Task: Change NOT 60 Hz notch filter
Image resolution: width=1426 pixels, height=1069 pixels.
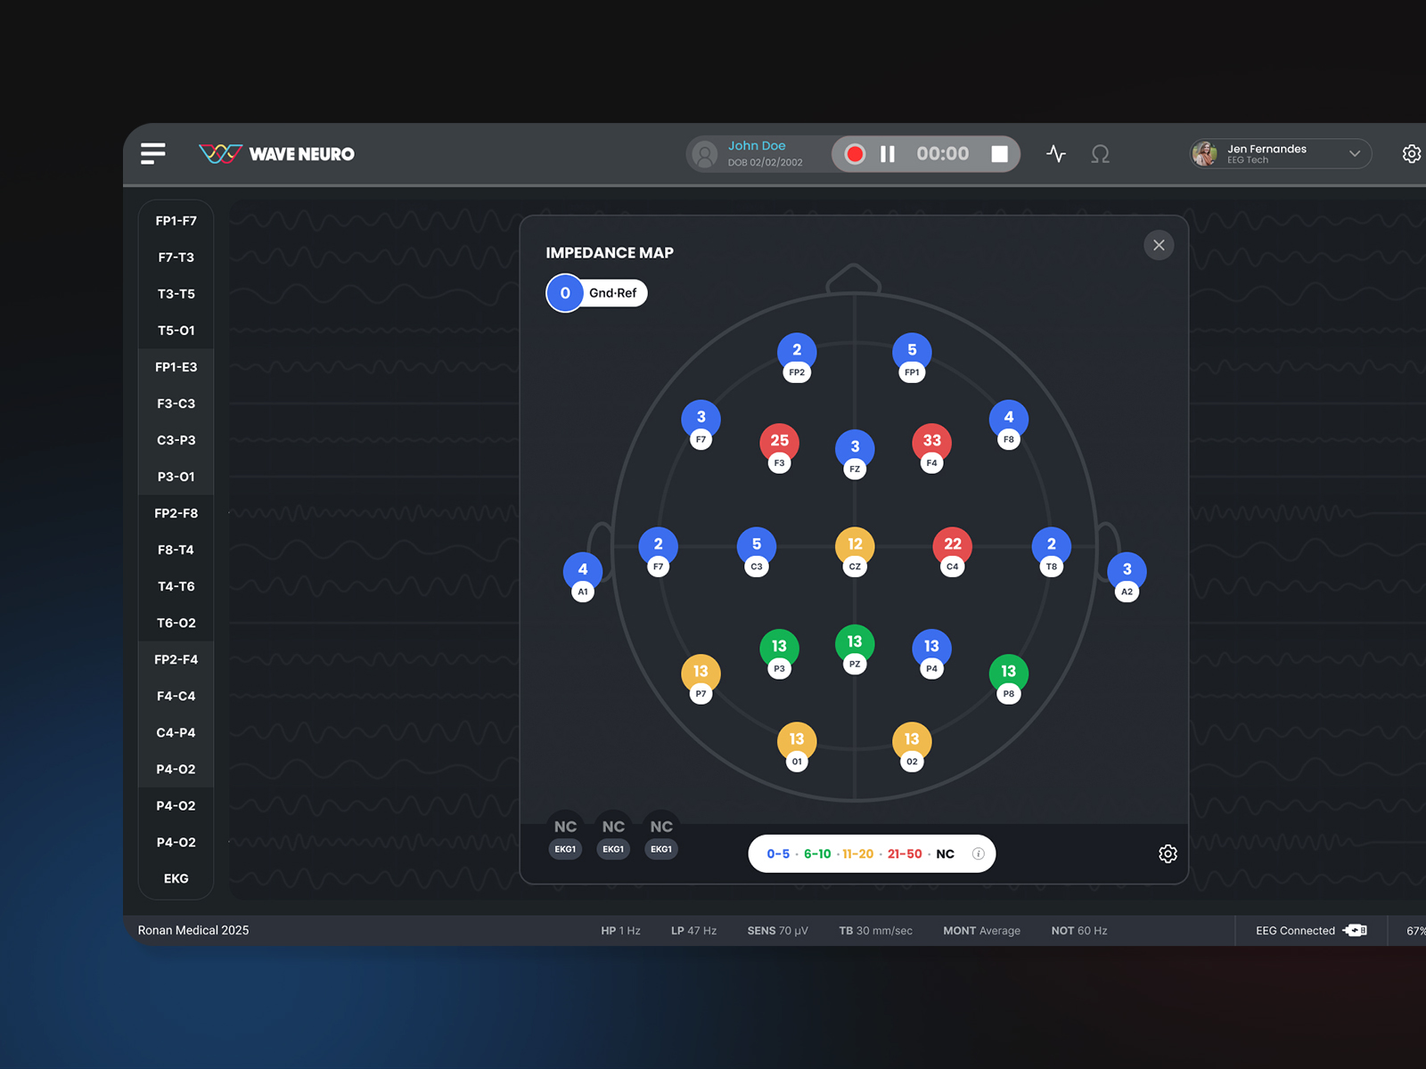Action: [x=1078, y=930]
